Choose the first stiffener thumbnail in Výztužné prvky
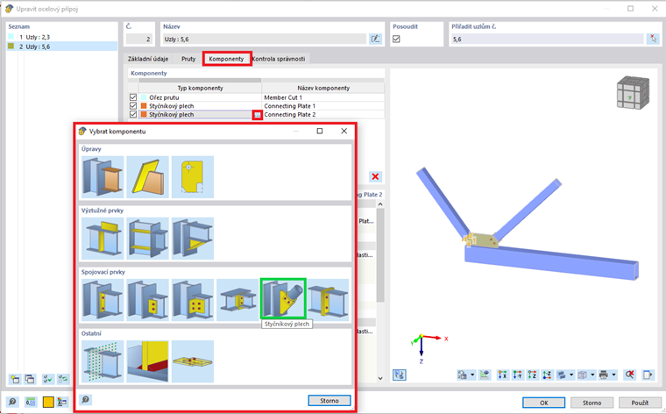The width and height of the screenshot is (666, 414). (103, 239)
